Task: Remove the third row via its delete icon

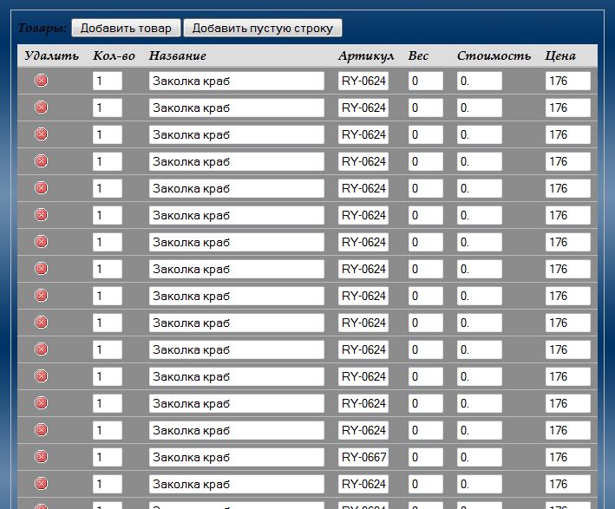Action: point(41,134)
